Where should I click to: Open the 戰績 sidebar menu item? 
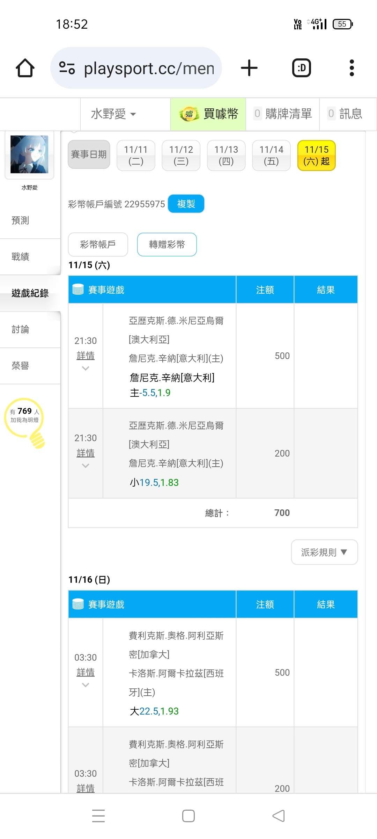coord(21,257)
